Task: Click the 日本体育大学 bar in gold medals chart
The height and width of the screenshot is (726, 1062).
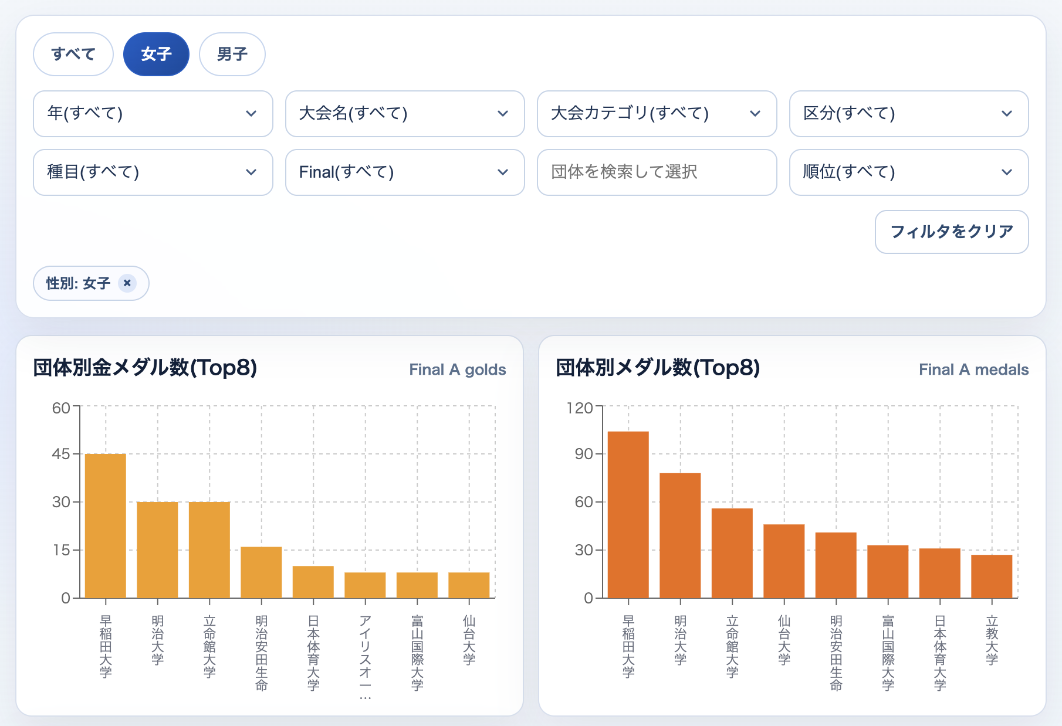Action: click(x=313, y=582)
